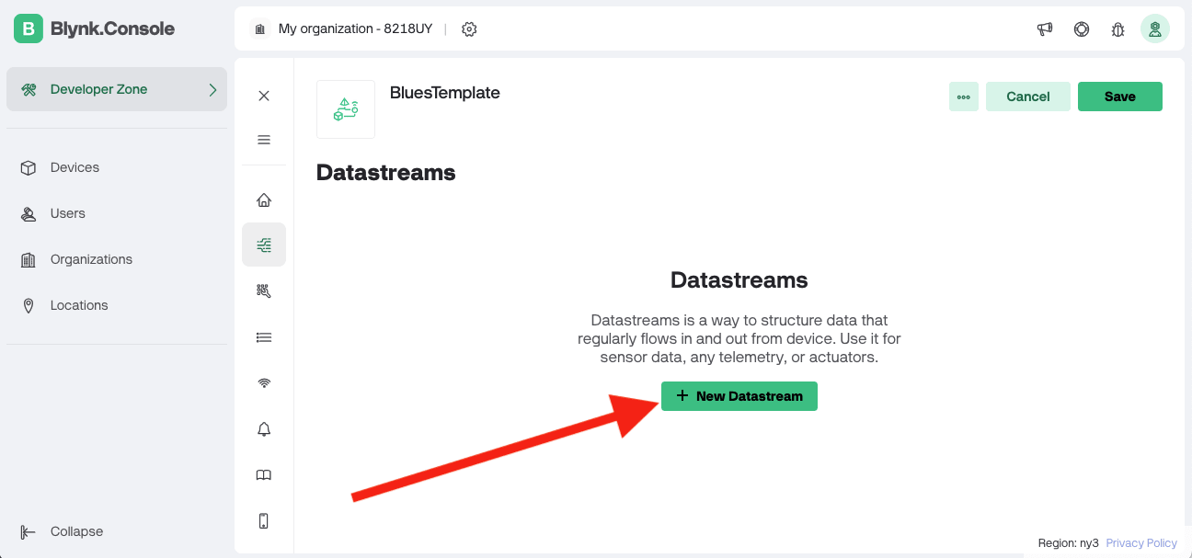Select the Datastreams tab icon
This screenshot has height=558, width=1192.
[264, 245]
